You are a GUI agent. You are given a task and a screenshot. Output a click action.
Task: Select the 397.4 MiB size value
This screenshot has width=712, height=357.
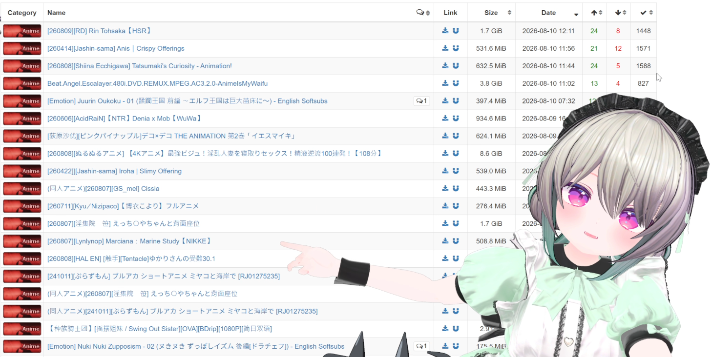[491, 101]
